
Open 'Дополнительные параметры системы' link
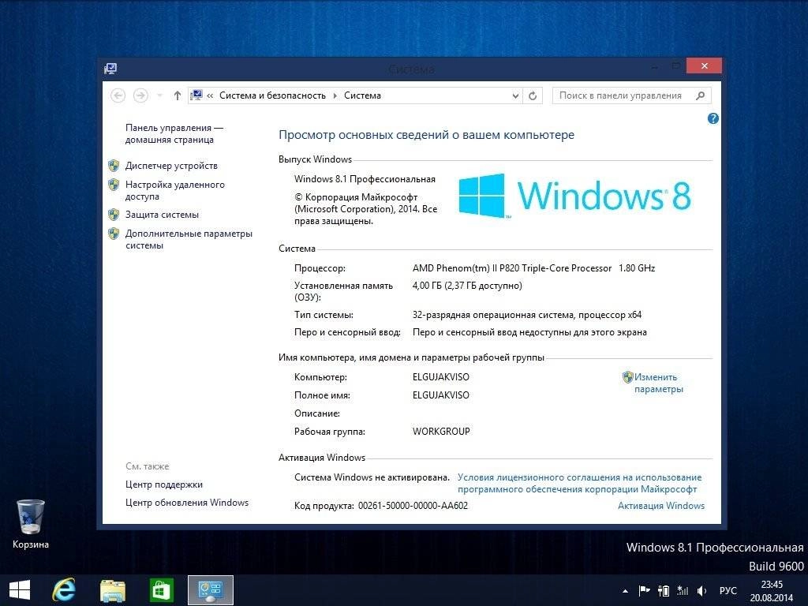(x=189, y=239)
